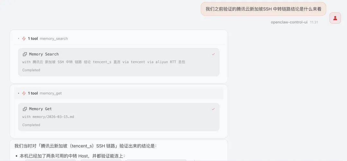Open the Memory Get card title
The image size is (347, 161).
click(40, 109)
